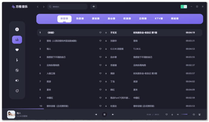209x122 pixels.
Task: Open the favorites heart in the sidebar
Action: [17, 50]
